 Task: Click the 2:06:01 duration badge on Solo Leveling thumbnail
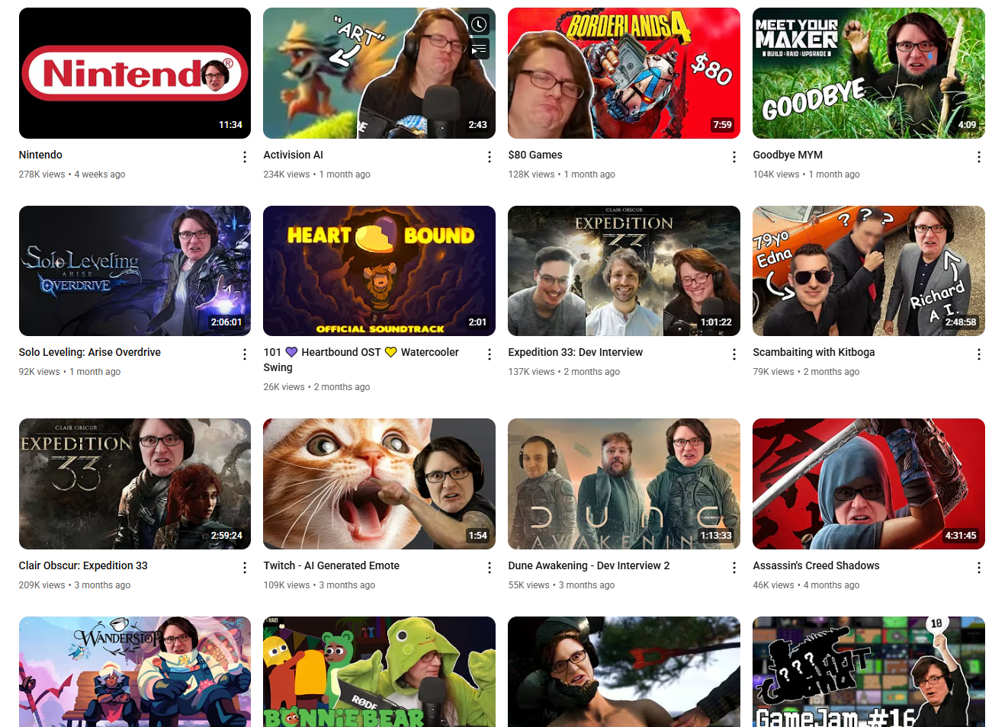pyautogui.click(x=226, y=322)
